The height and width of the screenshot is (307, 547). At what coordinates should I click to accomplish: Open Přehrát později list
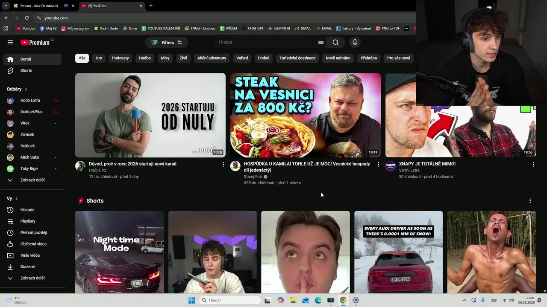[x=32, y=232]
